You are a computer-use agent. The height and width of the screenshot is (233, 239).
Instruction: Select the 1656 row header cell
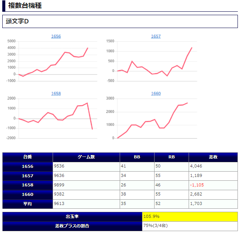[28, 167]
